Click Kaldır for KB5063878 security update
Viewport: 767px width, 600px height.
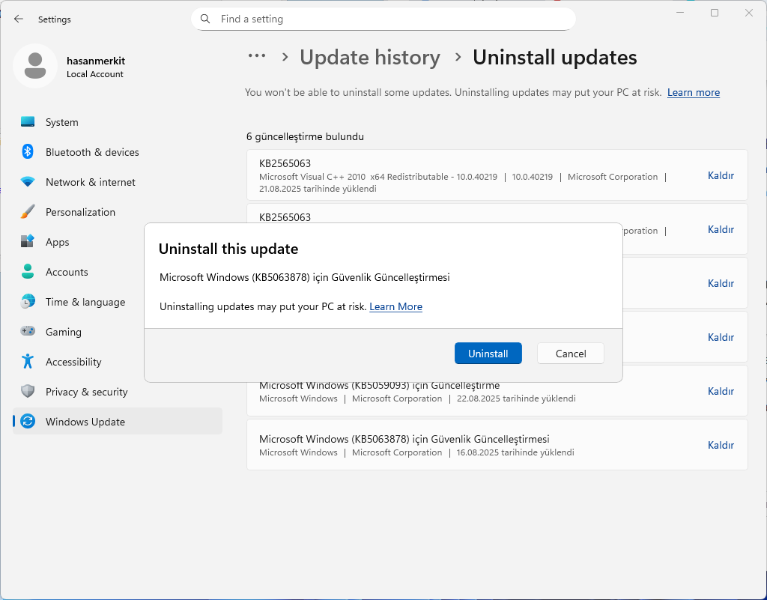(721, 445)
